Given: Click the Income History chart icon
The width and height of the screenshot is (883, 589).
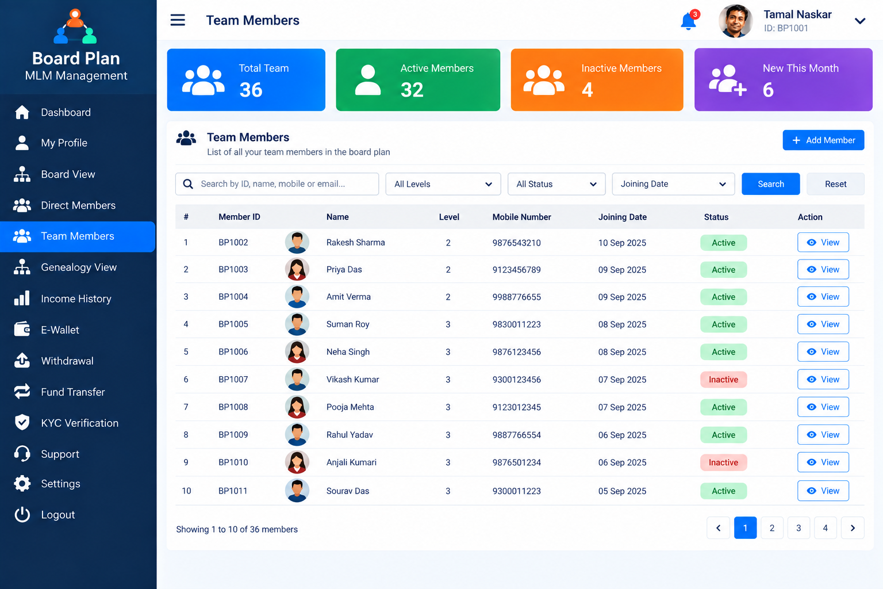Looking at the screenshot, I should point(22,299).
